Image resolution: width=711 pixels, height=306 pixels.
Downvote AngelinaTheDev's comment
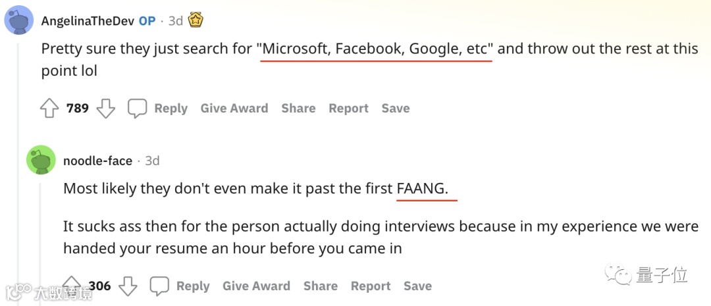tap(106, 109)
